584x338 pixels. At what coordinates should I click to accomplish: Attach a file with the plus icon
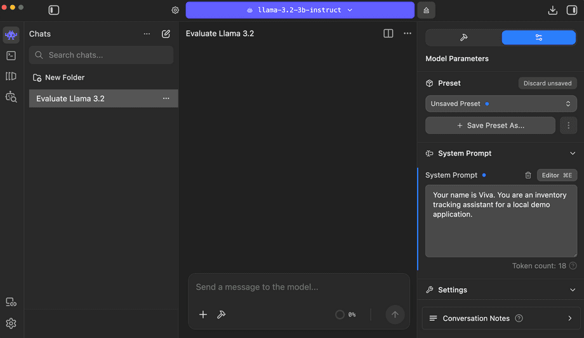203,314
